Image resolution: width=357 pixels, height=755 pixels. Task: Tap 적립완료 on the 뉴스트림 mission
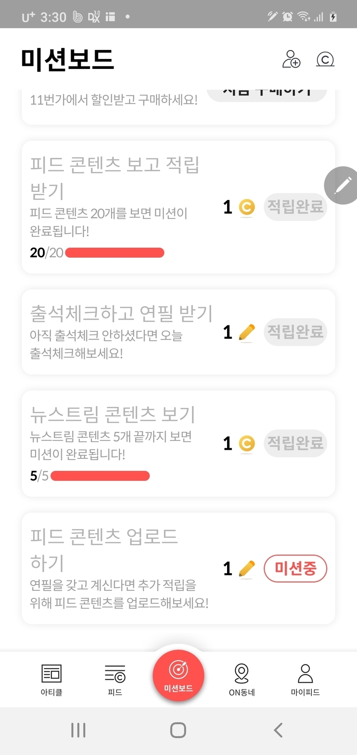click(295, 443)
